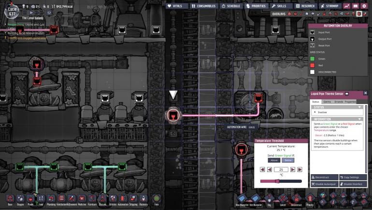
Task: Open the Vitals screen
Action: point(177,6)
